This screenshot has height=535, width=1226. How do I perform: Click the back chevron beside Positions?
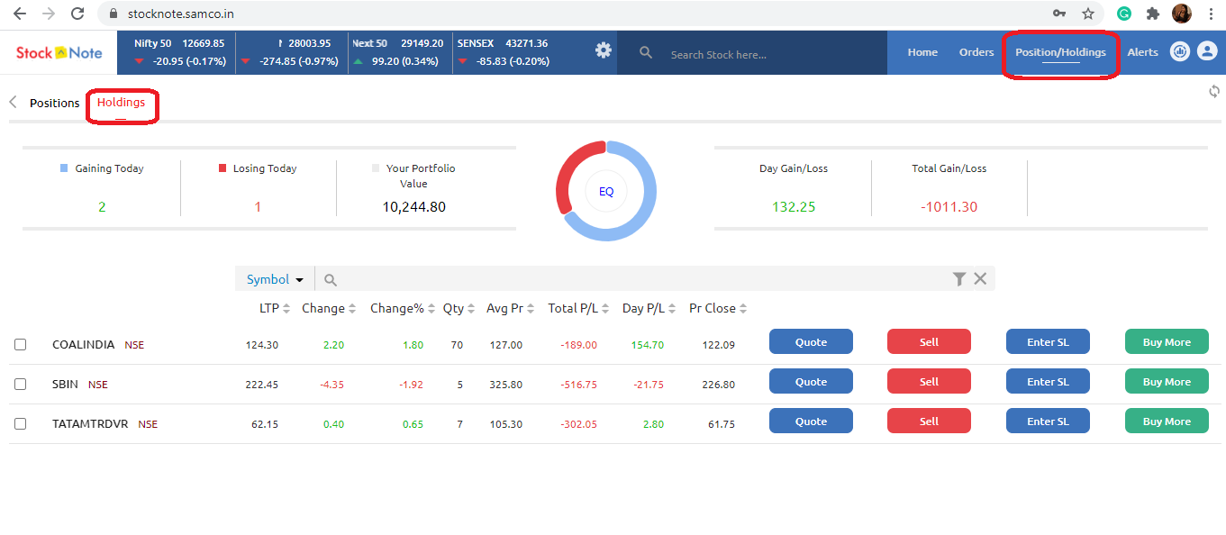(14, 102)
